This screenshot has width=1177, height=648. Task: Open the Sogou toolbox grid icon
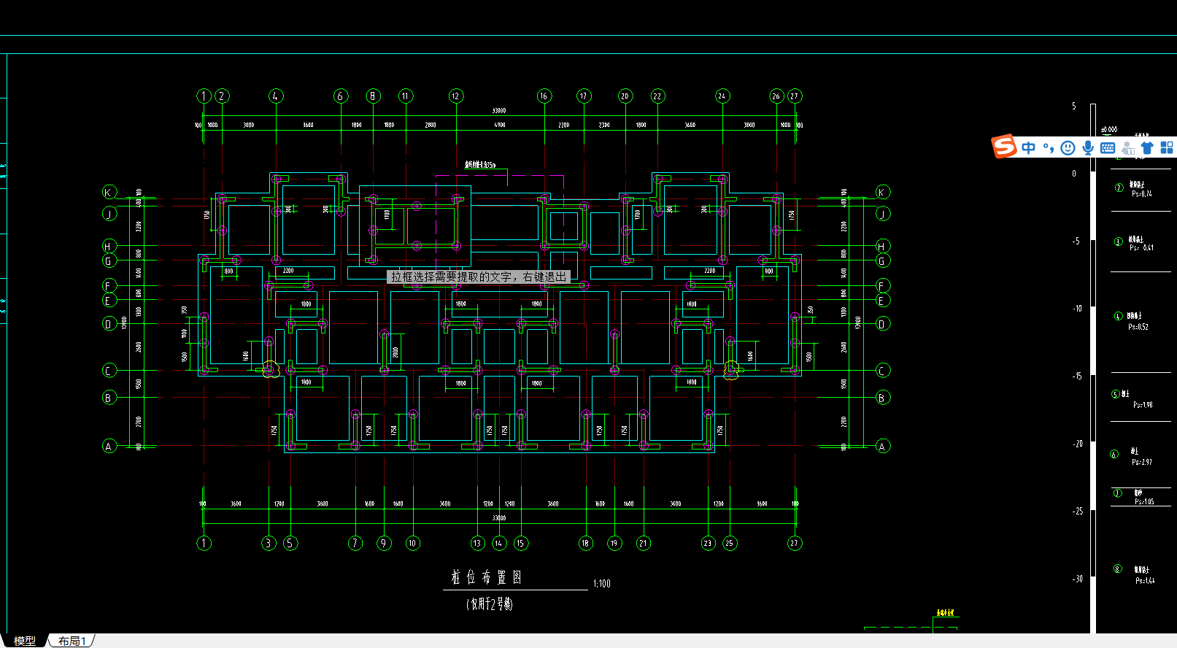(1167, 148)
